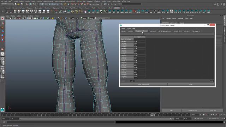Open the Polygons shelf tab
226x127 pixels.
point(30,8)
